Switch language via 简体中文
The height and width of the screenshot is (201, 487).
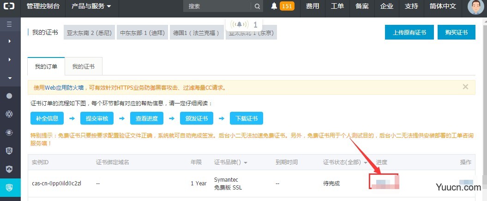click(443, 6)
